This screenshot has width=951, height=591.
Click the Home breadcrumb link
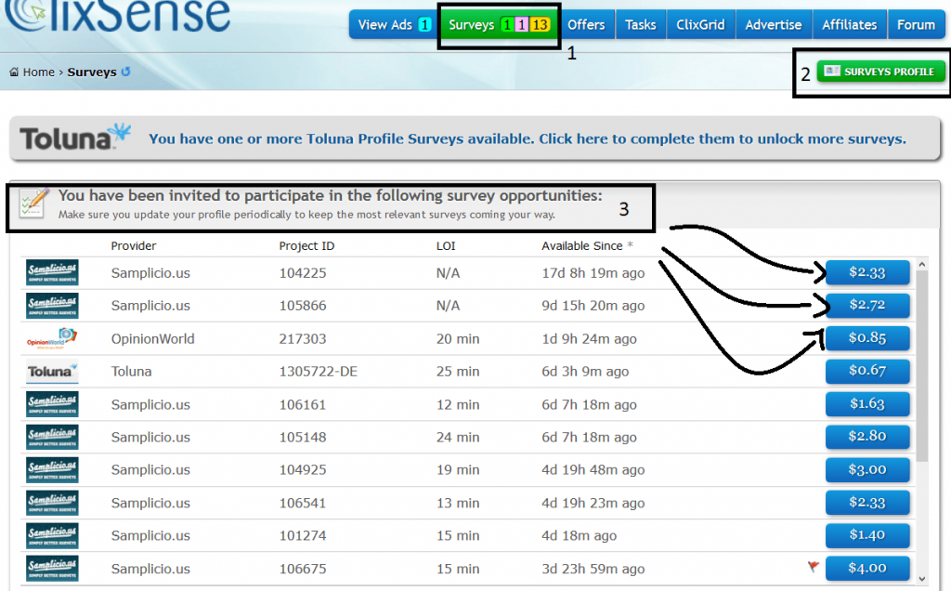pyautogui.click(x=39, y=72)
